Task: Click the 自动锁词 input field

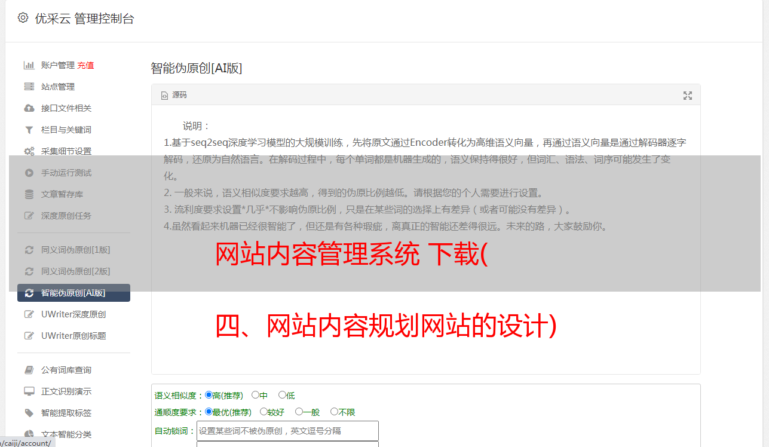Action: [287, 431]
